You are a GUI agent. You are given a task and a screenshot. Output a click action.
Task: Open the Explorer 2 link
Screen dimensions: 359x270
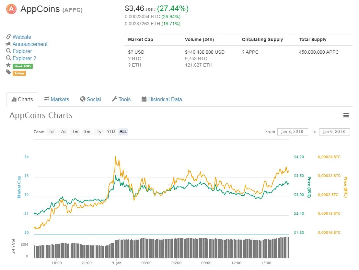tap(24, 58)
